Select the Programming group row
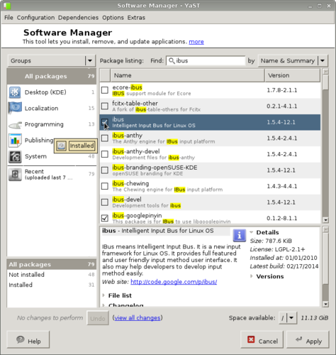Image resolution: width=336 pixels, height=355 pixels. coord(52,124)
